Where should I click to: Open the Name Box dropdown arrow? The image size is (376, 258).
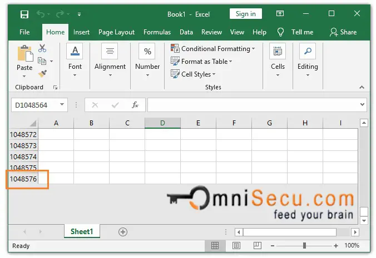(62, 104)
